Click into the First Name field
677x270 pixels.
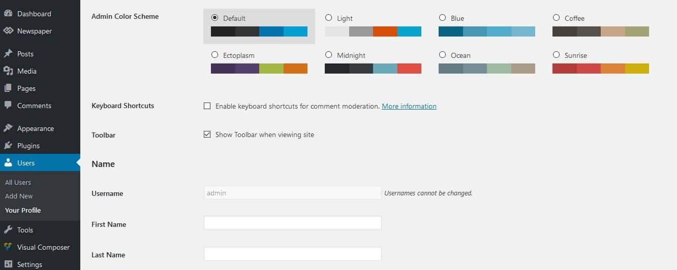pyautogui.click(x=292, y=223)
